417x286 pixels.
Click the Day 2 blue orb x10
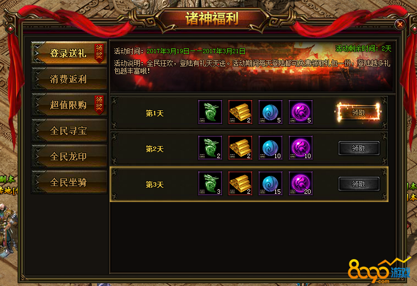(x=271, y=148)
